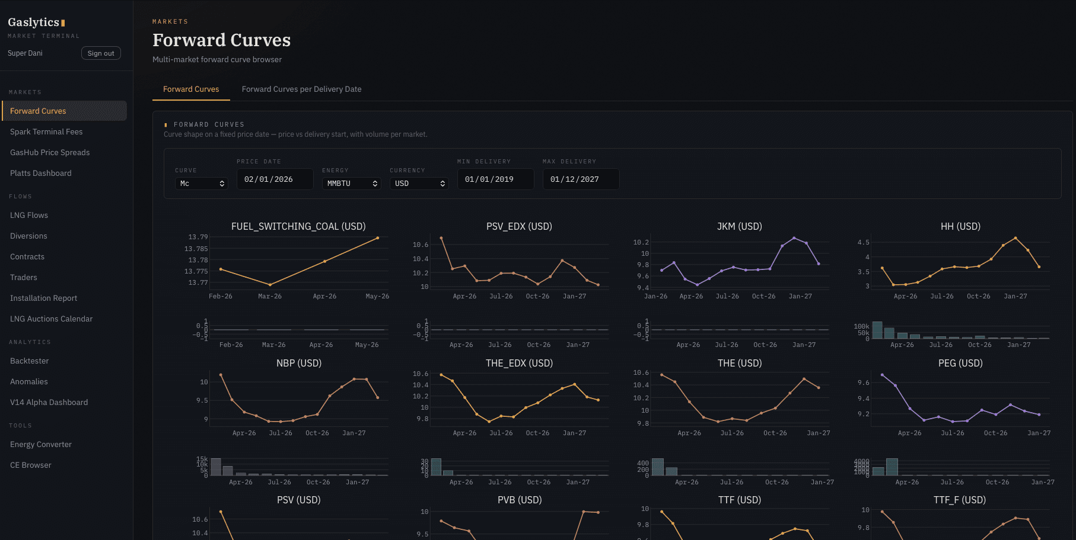Click the THE (USD) chart title
1076x540 pixels.
(x=740, y=363)
